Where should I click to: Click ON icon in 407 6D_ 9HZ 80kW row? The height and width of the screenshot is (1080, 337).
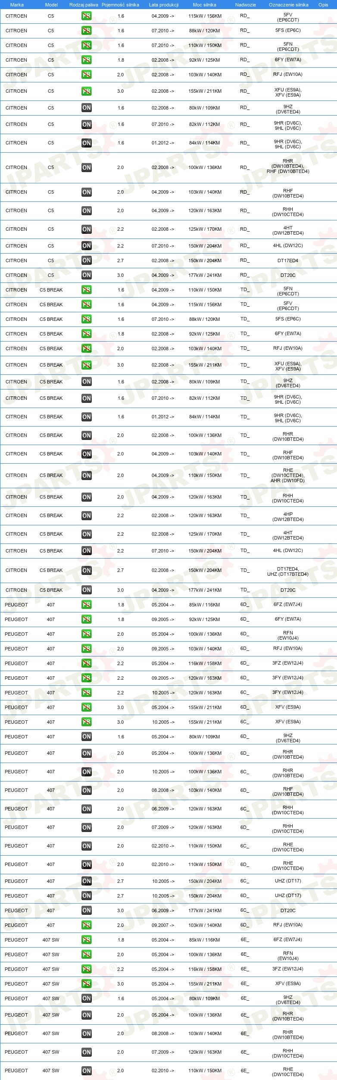click(87, 737)
